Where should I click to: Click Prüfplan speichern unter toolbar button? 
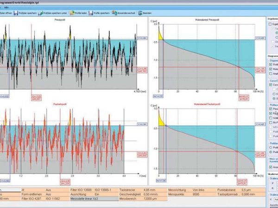[x=53, y=13]
